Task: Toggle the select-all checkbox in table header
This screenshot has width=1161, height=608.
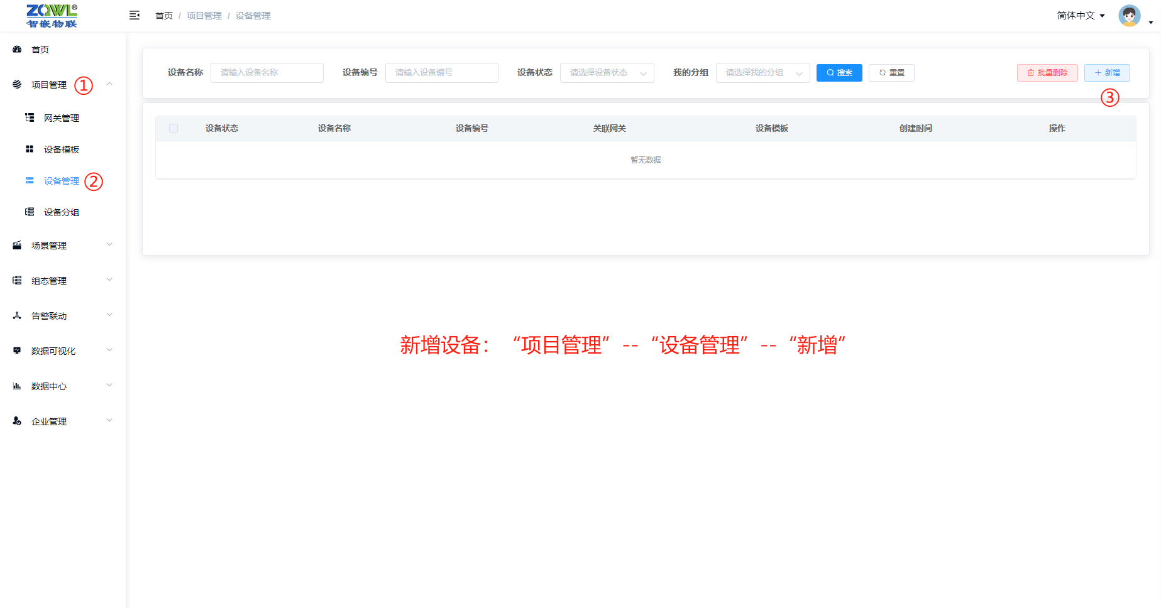Action: point(173,128)
